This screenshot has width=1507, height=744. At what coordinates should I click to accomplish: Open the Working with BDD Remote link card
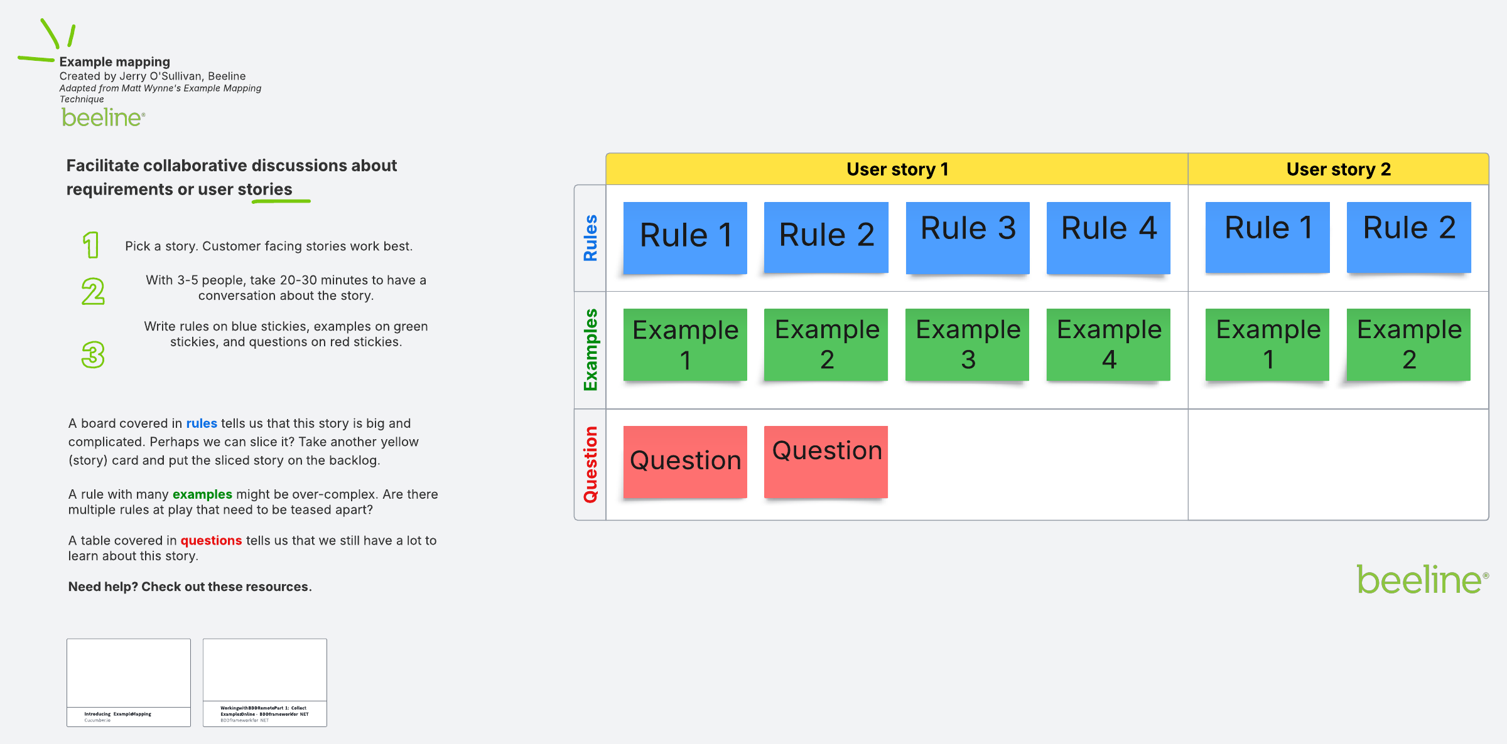coord(264,683)
